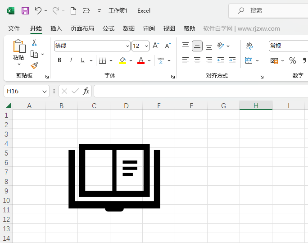Click the Insert Function fx icon

pyautogui.click(x=86, y=91)
